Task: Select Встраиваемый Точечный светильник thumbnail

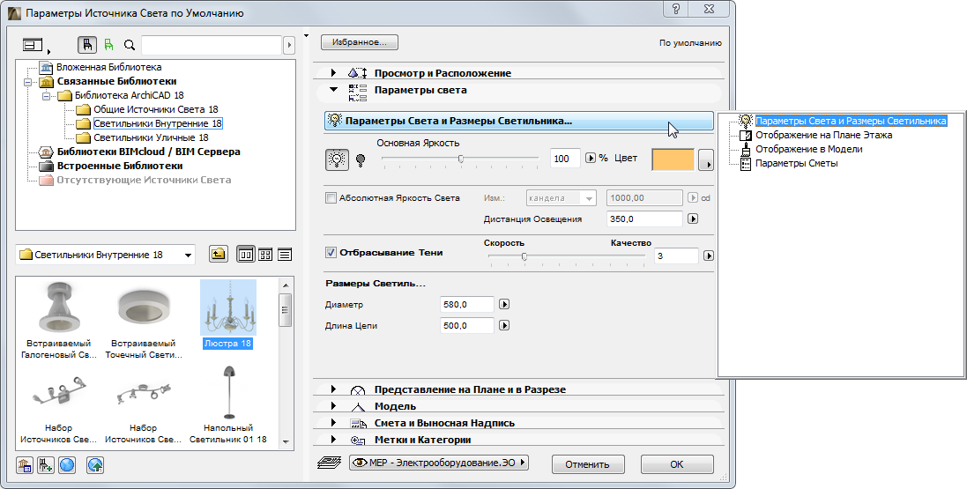Action: click(143, 320)
